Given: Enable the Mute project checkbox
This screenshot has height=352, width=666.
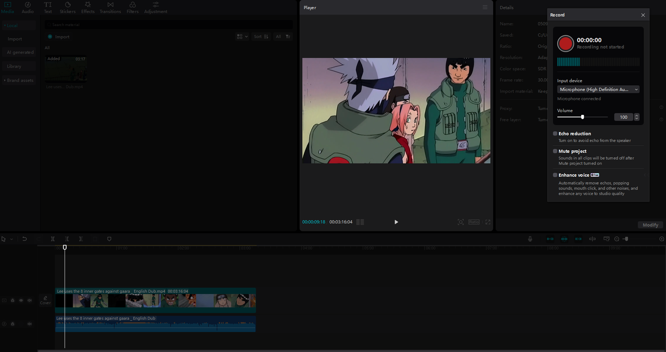Looking at the screenshot, I should 555,151.
